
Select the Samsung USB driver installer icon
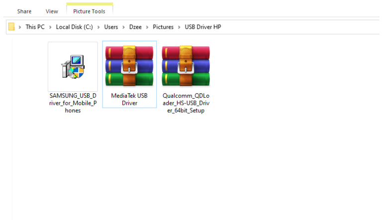pos(73,67)
